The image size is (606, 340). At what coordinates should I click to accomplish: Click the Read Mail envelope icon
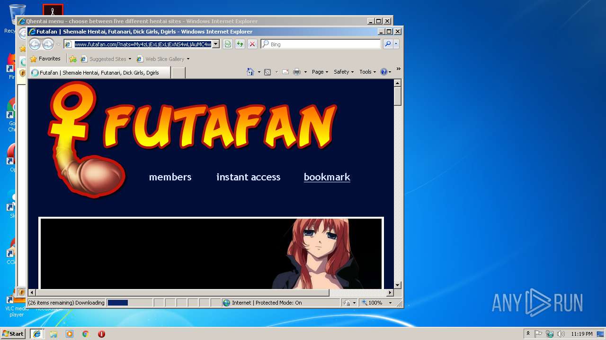[285, 72]
